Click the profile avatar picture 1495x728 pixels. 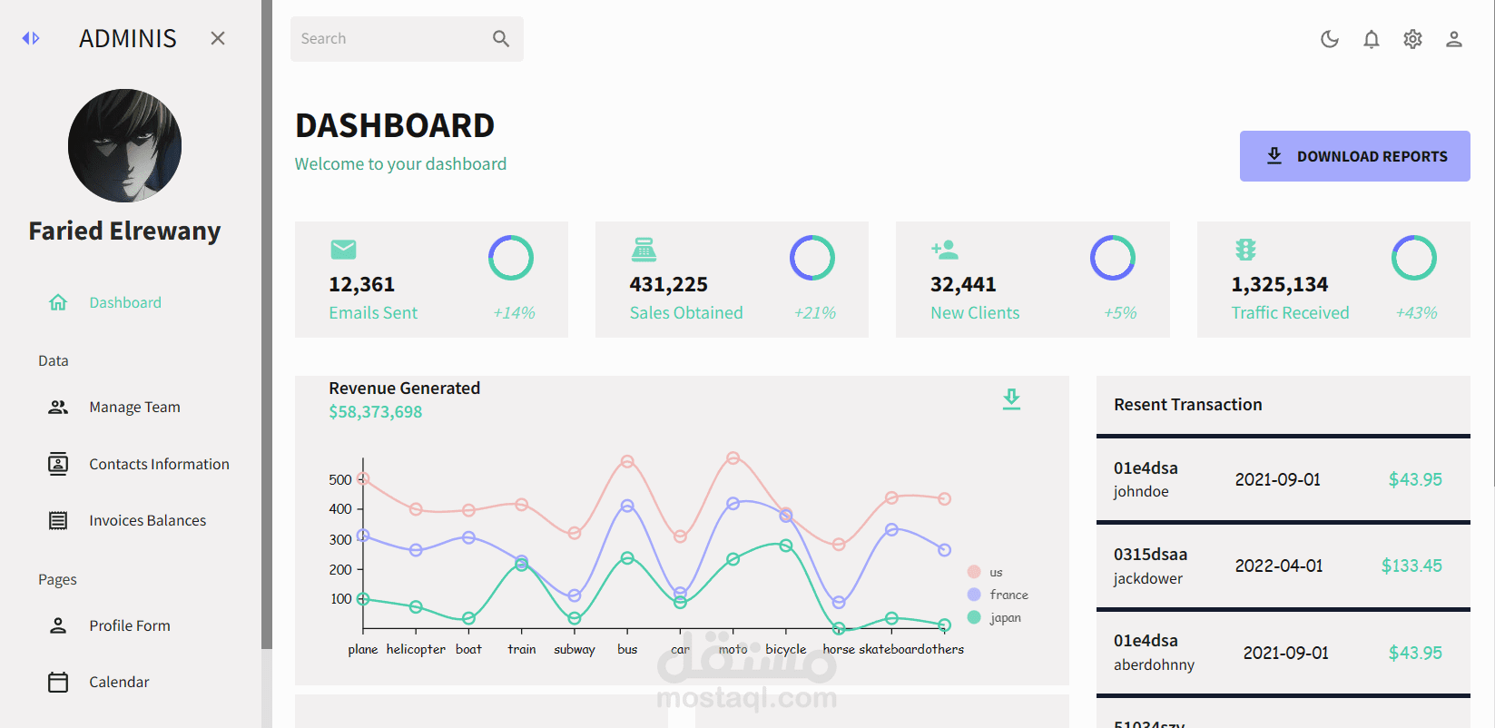(x=124, y=145)
